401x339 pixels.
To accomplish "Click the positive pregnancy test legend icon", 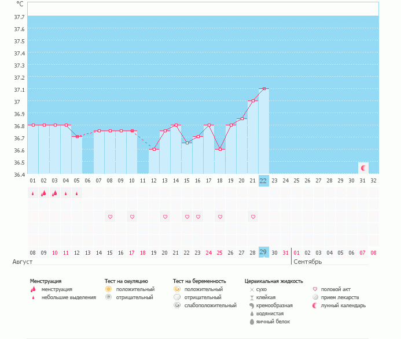I will [x=177, y=289].
